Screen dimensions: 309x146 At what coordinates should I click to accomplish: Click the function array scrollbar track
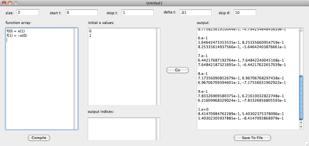pos(76,84)
